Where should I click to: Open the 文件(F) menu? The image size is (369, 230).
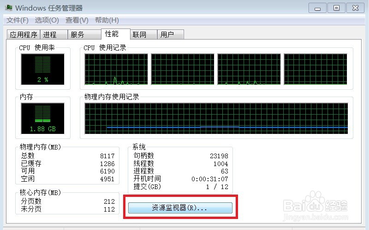[17, 20]
